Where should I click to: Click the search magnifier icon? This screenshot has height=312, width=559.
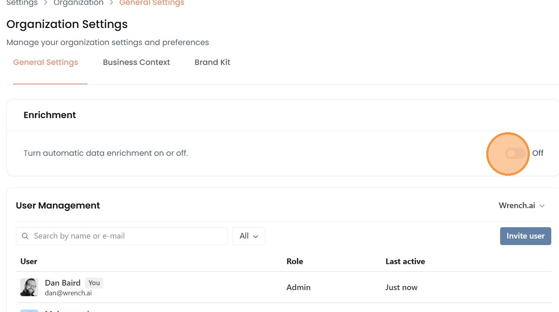tap(25, 236)
